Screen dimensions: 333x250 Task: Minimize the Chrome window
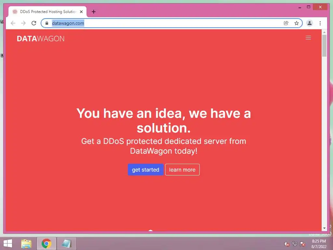coord(300,7)
